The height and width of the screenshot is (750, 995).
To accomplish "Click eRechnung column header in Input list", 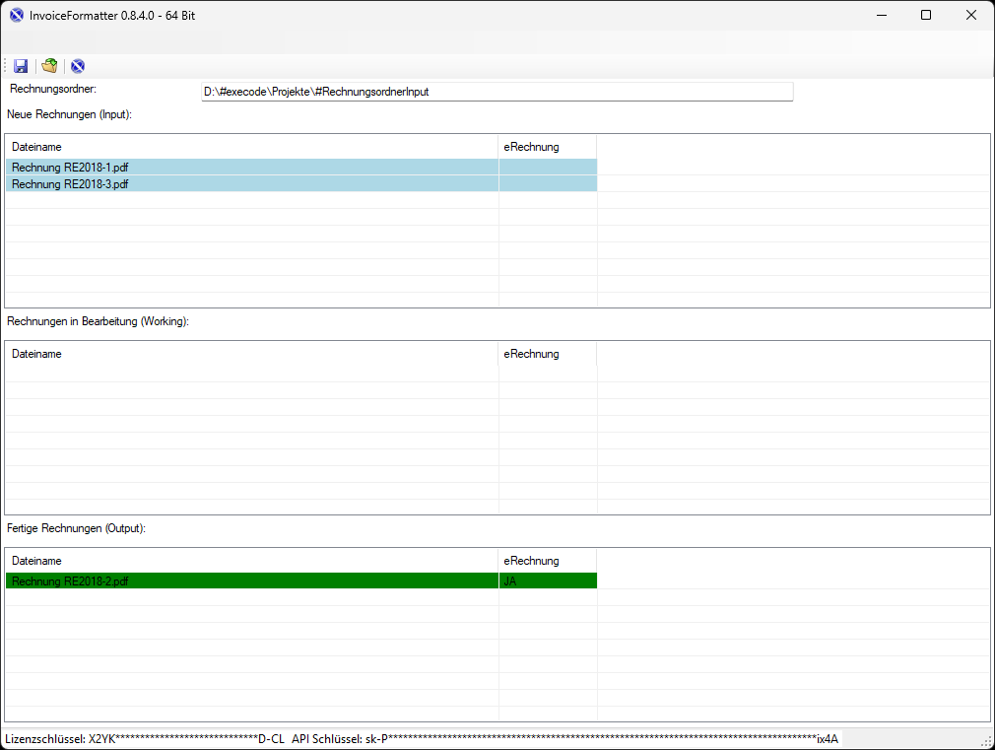I will 531,147.
